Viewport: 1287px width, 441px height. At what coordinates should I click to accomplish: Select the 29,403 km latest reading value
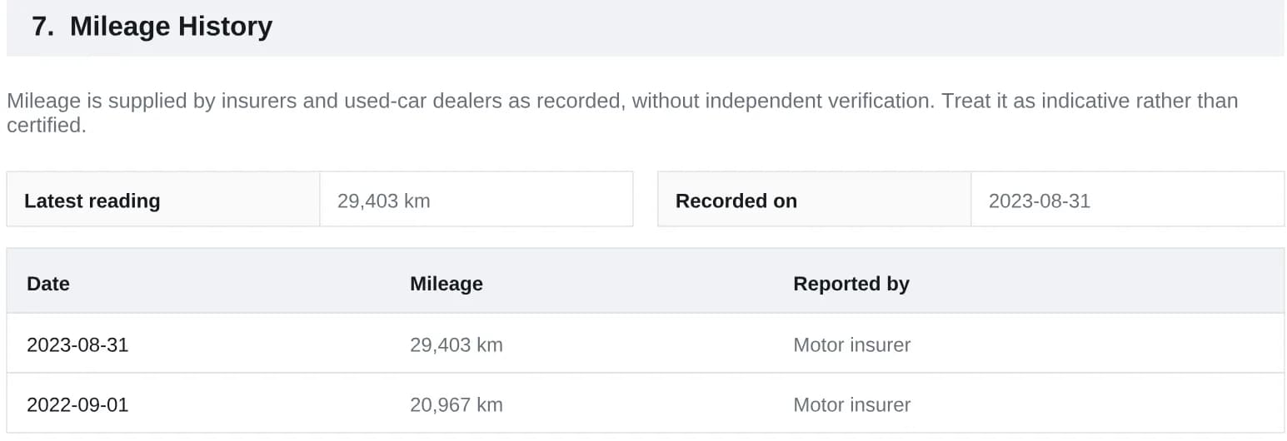[384, 201]
